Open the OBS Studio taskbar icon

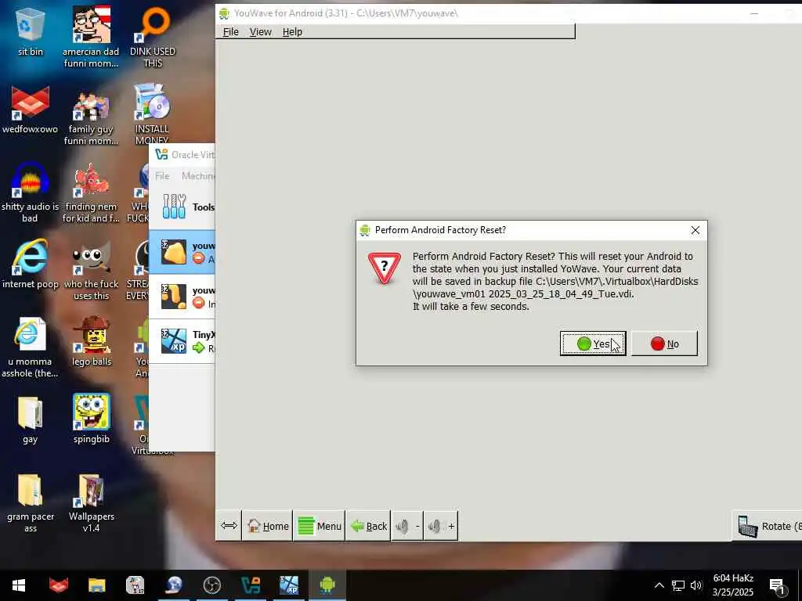coord(211,585)
